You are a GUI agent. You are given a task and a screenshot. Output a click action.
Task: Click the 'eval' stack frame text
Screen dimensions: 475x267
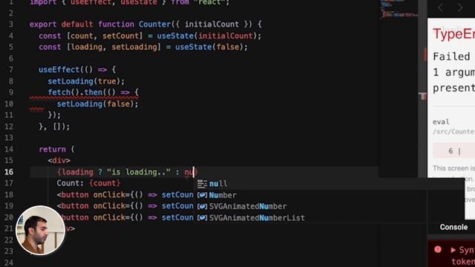(441, 122)
